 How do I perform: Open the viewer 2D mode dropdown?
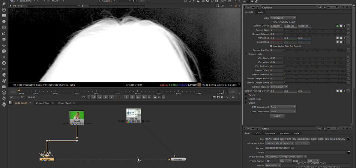[x=227, y=6]
